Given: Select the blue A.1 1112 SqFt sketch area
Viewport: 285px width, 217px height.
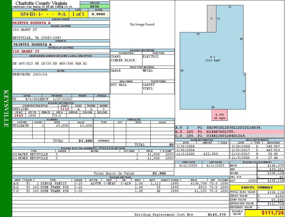Looking at the screenshot, I should click(213, 59).
